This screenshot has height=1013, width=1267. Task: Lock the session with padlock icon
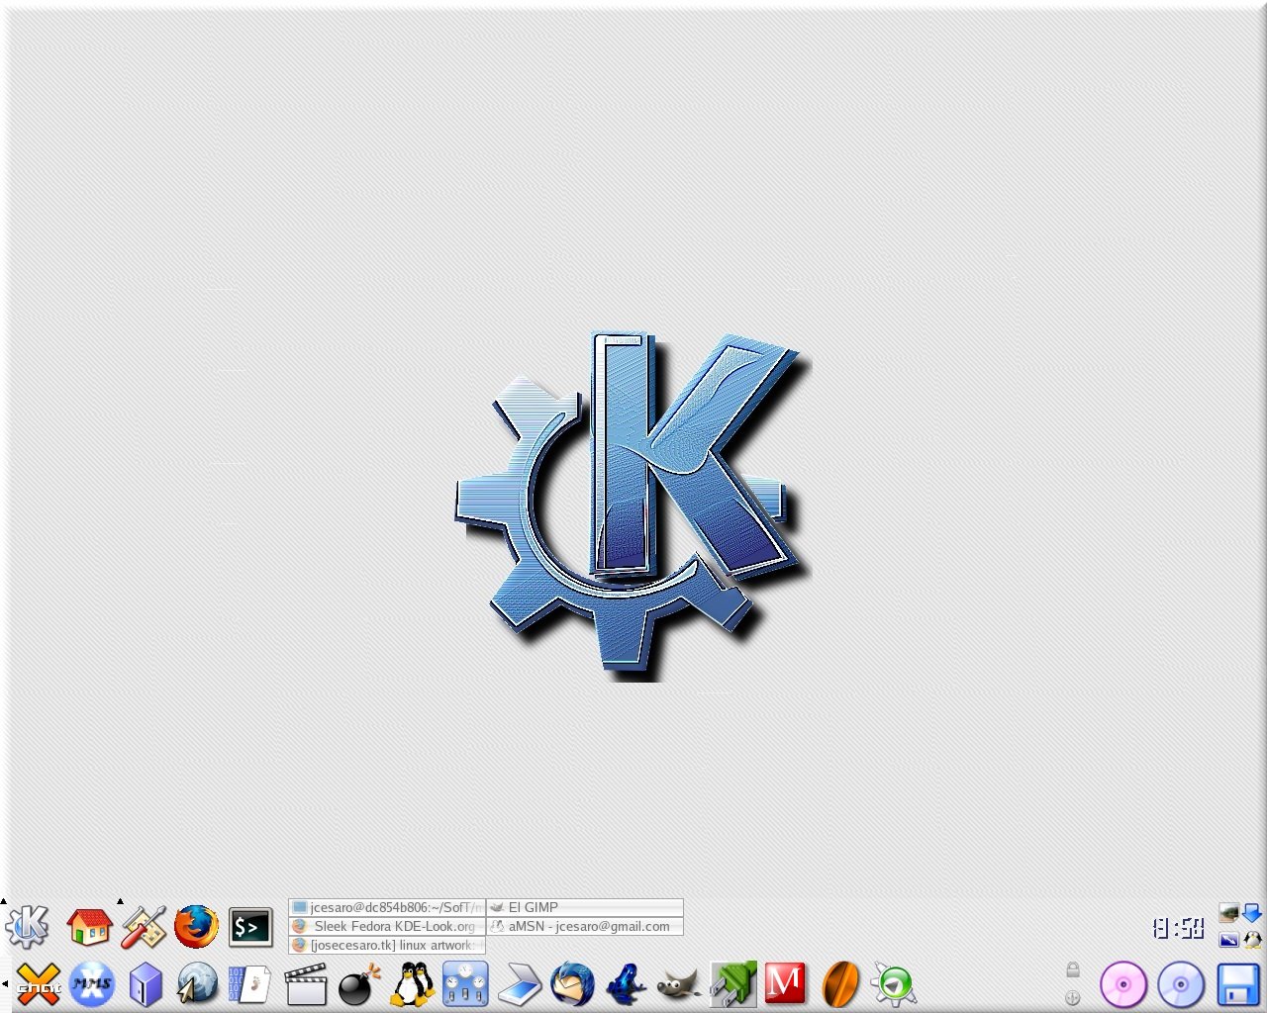tap(1072, 969)
